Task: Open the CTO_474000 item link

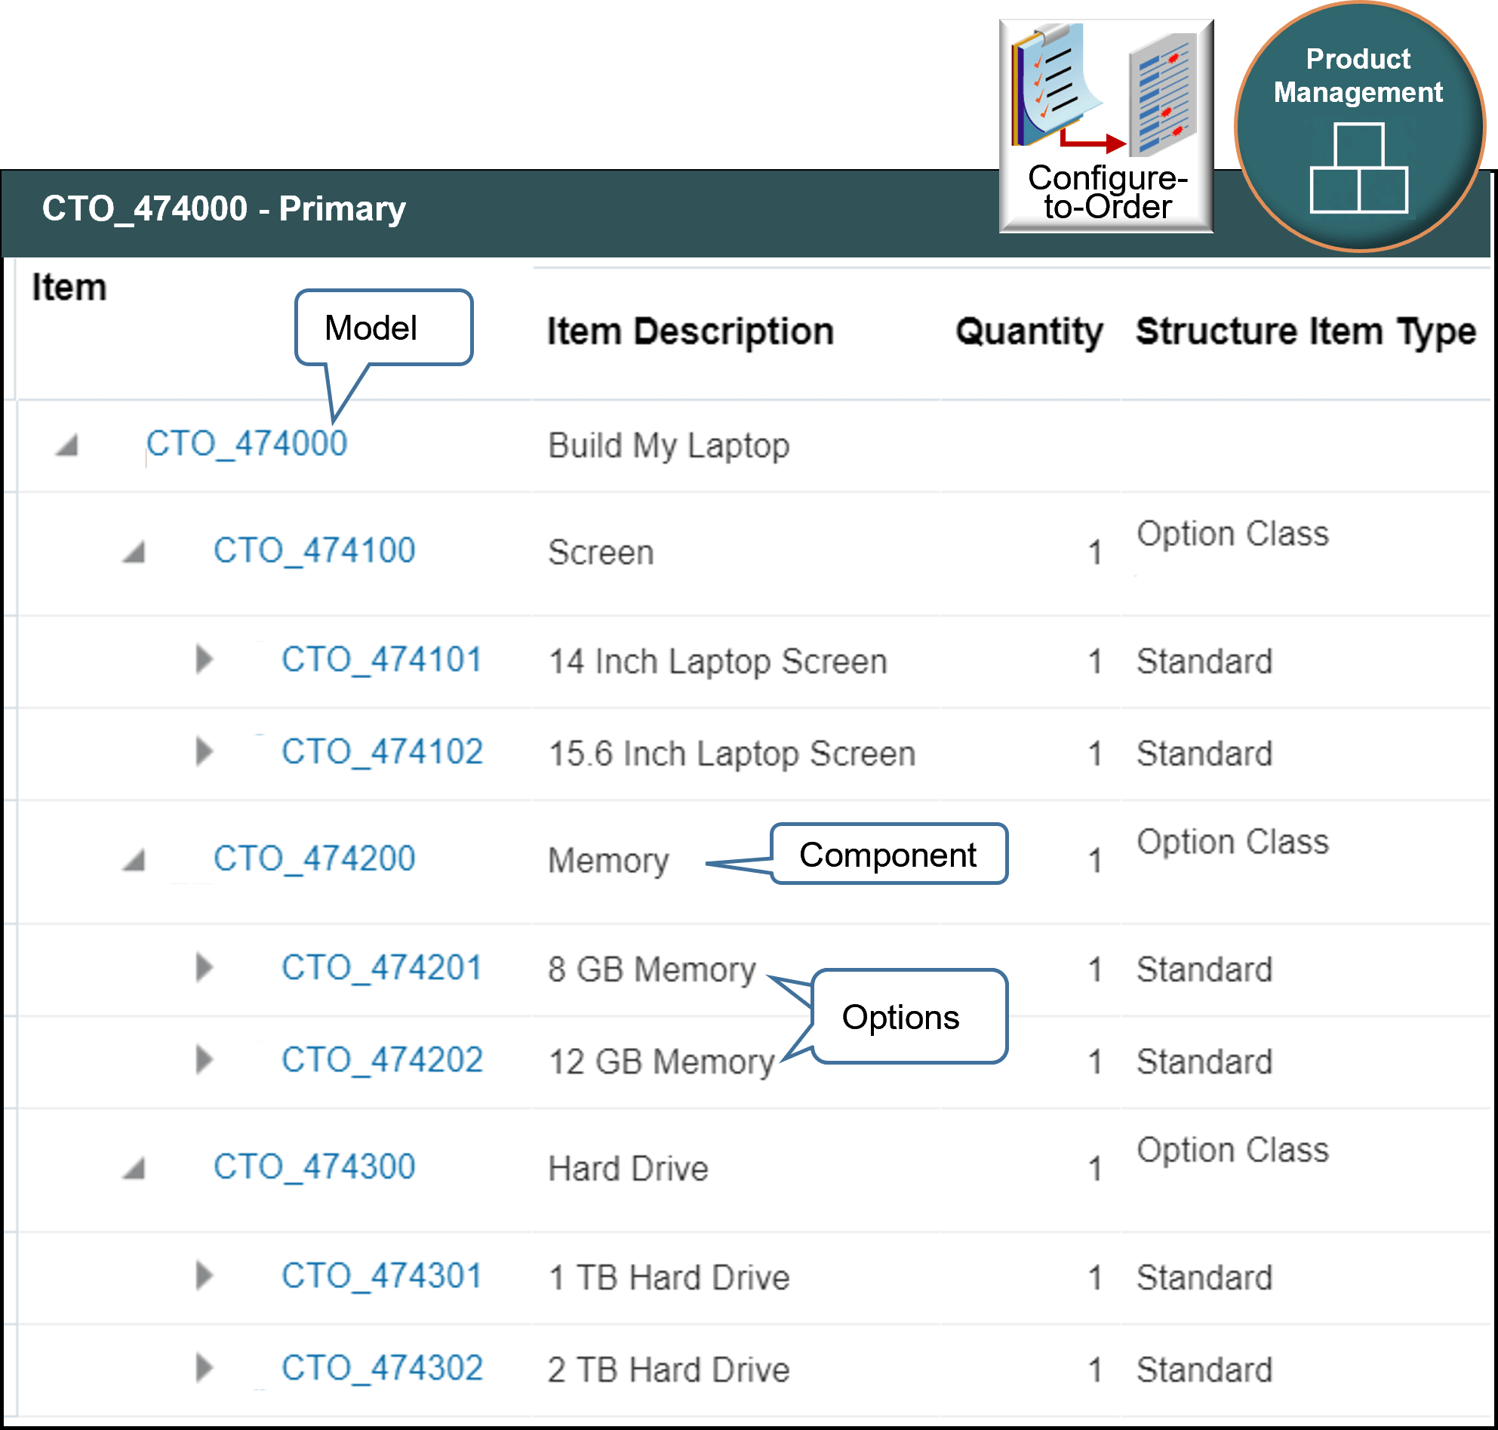Action: 247,444
